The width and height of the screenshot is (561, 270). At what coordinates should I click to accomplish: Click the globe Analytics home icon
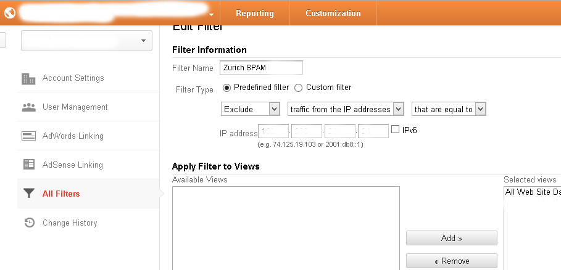[10, 13]
